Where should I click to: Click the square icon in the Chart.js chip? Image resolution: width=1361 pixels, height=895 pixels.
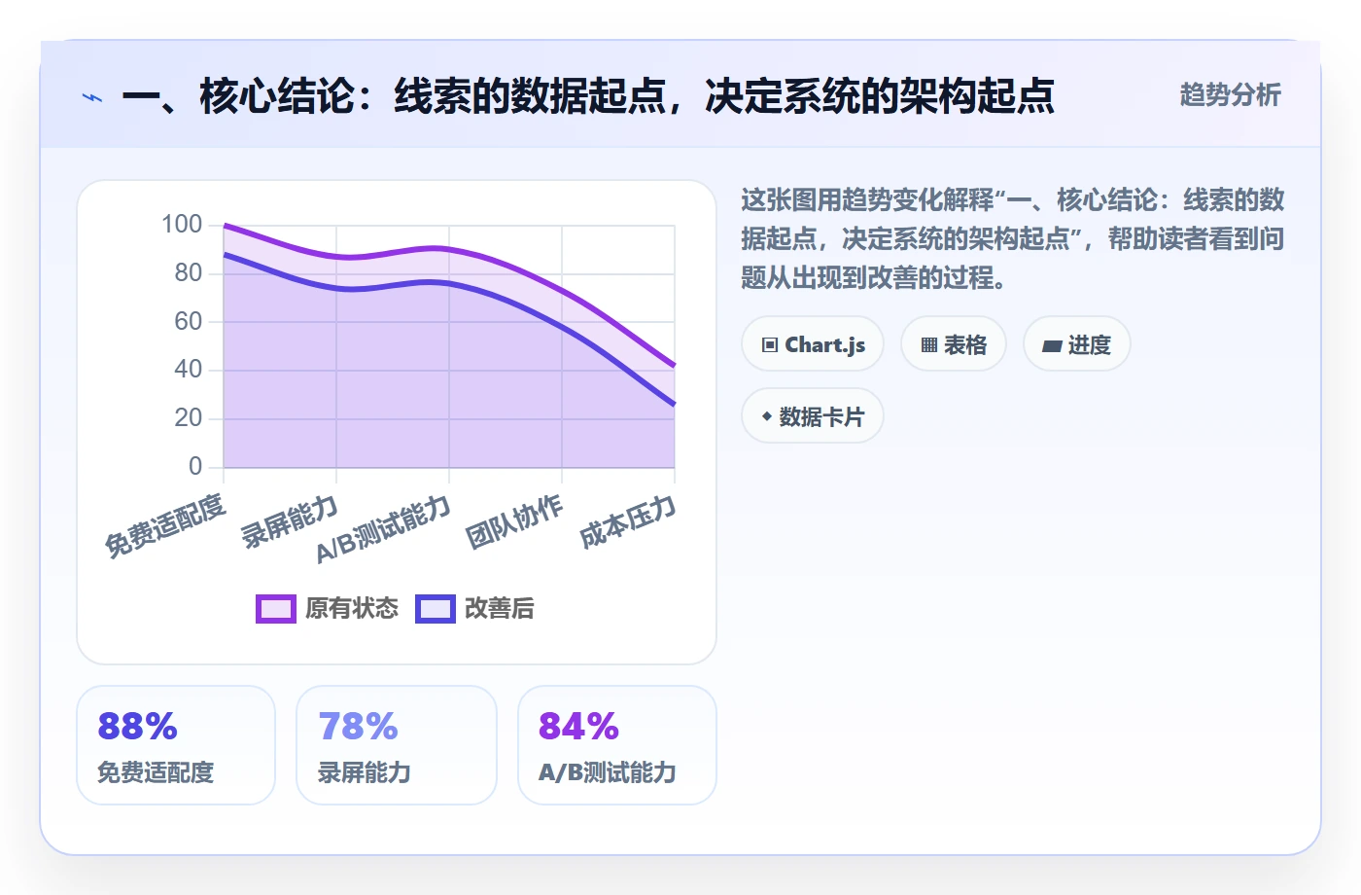coord(770,345)
